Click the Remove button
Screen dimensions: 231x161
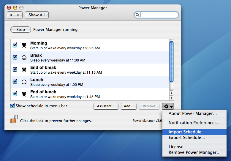[149, 106]
